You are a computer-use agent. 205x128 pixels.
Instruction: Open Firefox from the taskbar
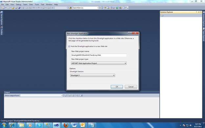(x=66, y=125)
